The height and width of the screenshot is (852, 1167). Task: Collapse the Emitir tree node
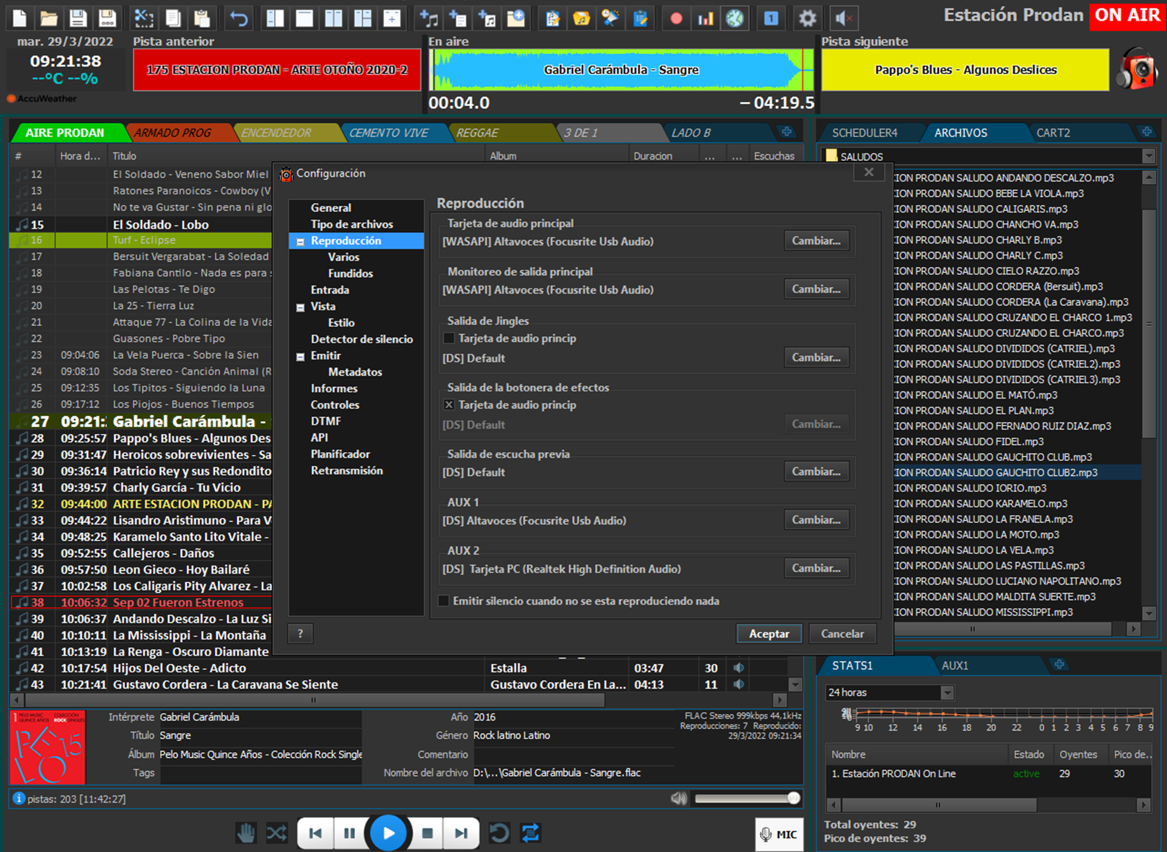pyautogui.click(x=301, y=357)
